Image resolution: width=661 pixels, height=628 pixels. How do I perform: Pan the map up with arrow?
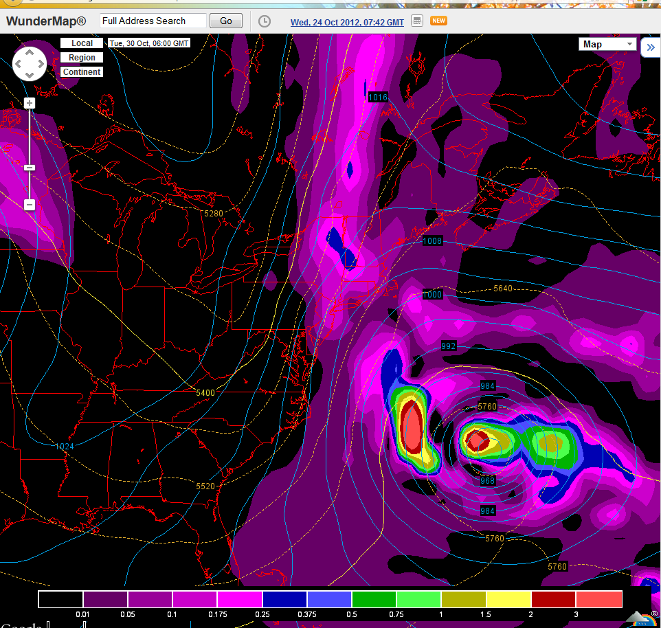tap(30, 53)
